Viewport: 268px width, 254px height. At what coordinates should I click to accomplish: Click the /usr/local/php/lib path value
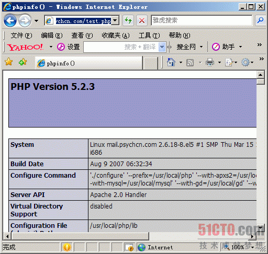[x=114, y=226]
